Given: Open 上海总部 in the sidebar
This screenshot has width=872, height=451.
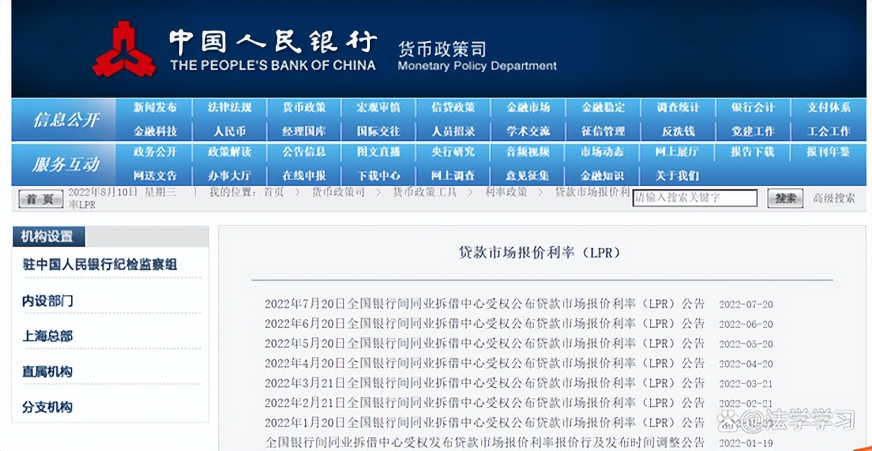Looking at the screenshot, I should click(48, 335).
